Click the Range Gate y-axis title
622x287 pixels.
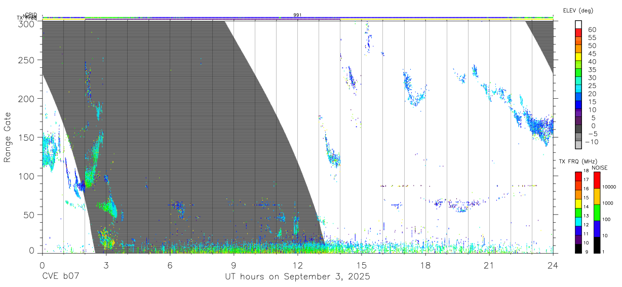(8, 137)
